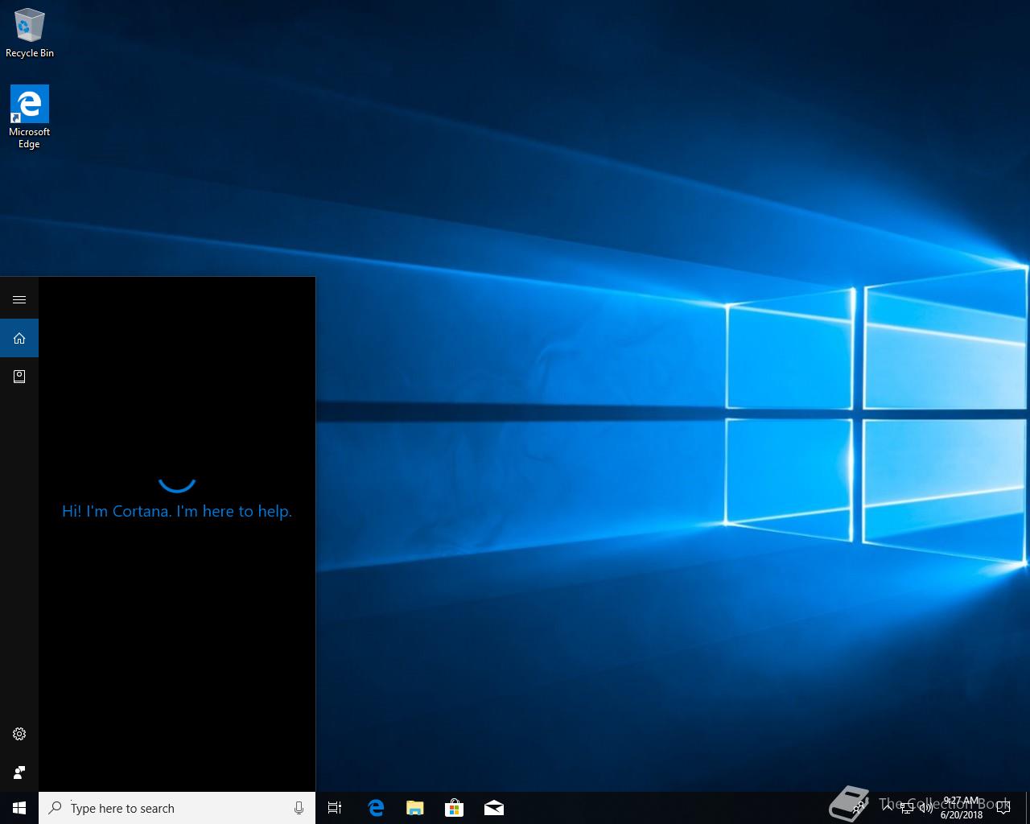Open the clock showing 9:27 AM
The image size is (1030, 824).
(962, 808)
